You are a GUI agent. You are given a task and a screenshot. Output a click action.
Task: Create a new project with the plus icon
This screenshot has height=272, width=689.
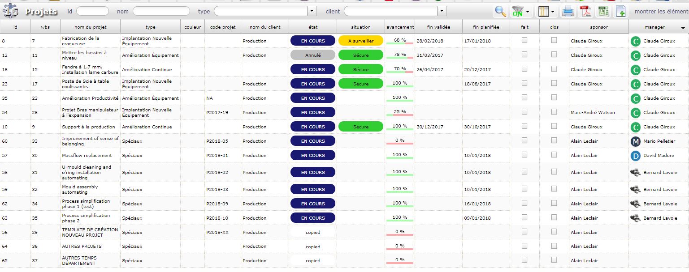620,12
